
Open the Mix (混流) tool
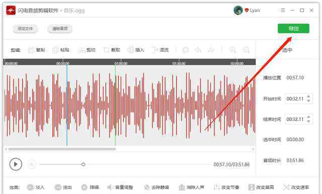[x=160, y=50]
